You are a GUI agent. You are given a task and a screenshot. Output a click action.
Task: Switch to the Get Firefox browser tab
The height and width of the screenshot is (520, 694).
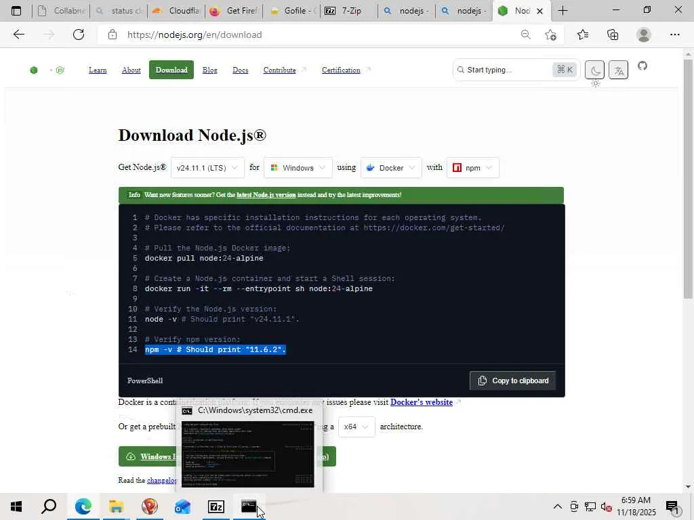click(234, 11)
